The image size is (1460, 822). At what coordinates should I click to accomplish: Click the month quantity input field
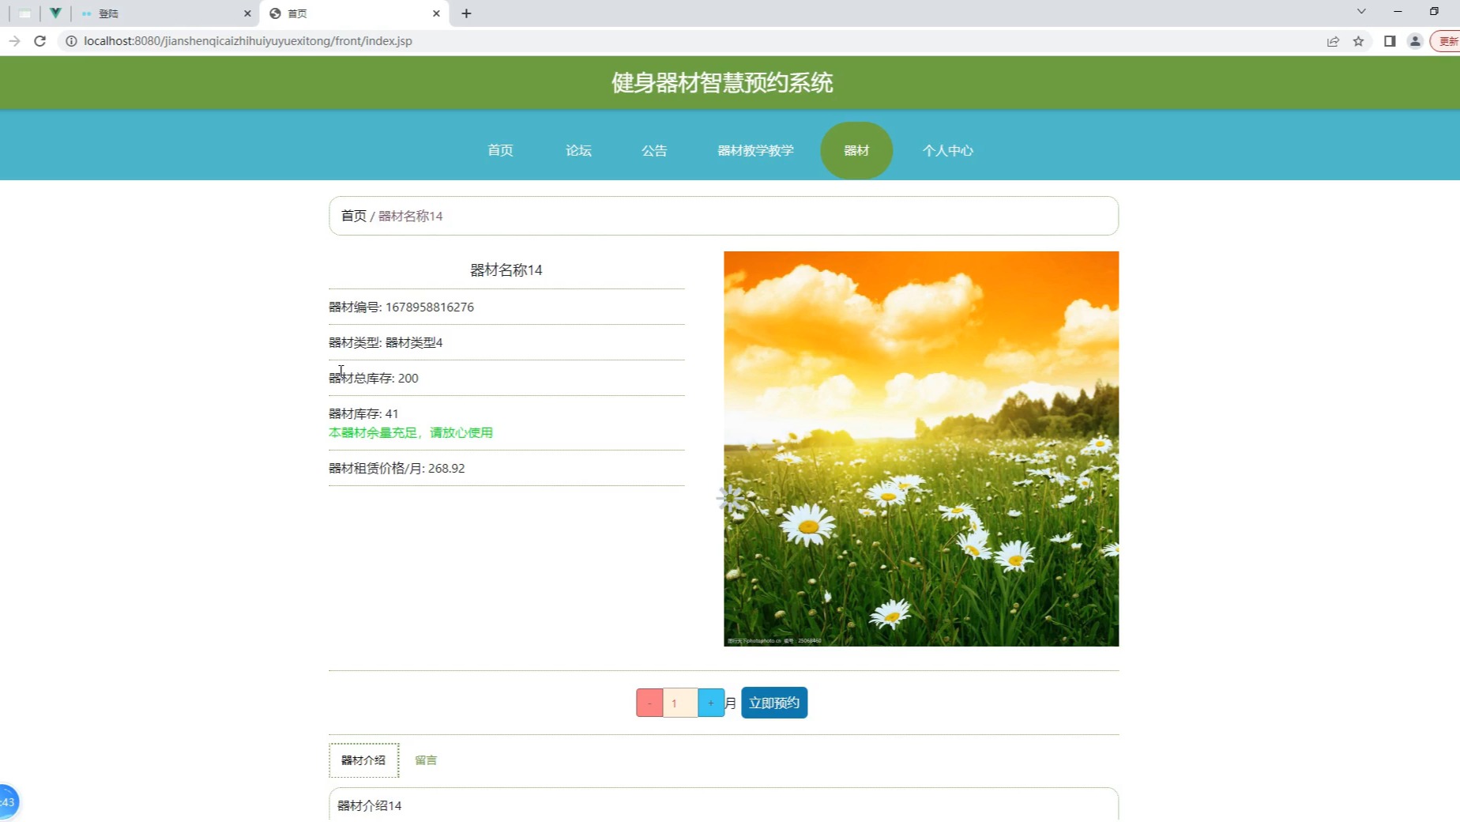(680, 703)
